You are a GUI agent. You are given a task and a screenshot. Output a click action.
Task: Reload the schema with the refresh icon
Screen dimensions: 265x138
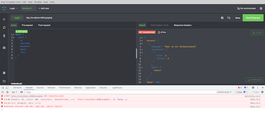tap(229, 18)
